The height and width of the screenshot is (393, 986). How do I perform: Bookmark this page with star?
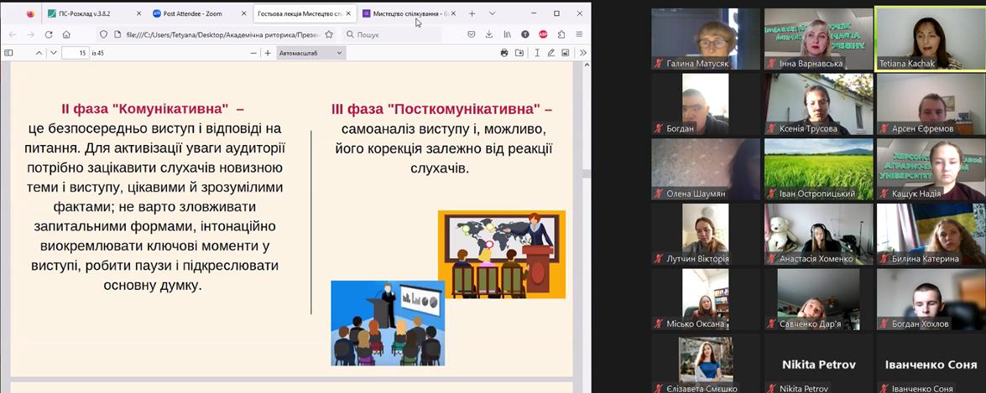coord(329,34)
